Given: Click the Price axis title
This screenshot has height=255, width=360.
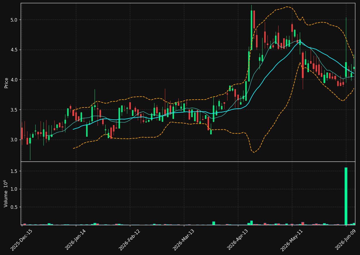Looking at the screenshot, I should pyautogui.click(x=6, y=83).
